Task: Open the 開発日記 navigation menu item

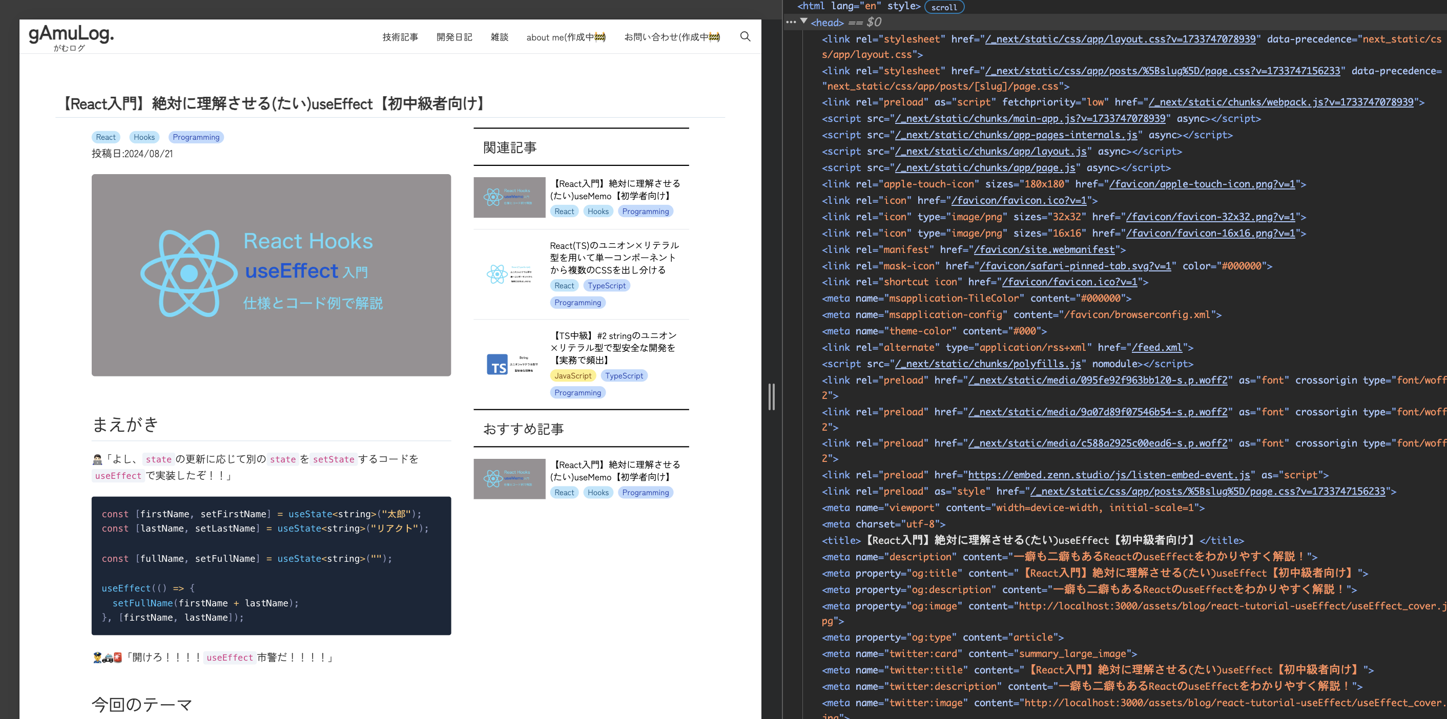Action: pyautogui.click(x=454, y=37)
